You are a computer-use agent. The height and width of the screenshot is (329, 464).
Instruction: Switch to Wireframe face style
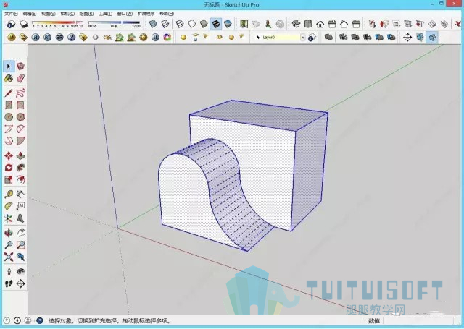point(180,24)
